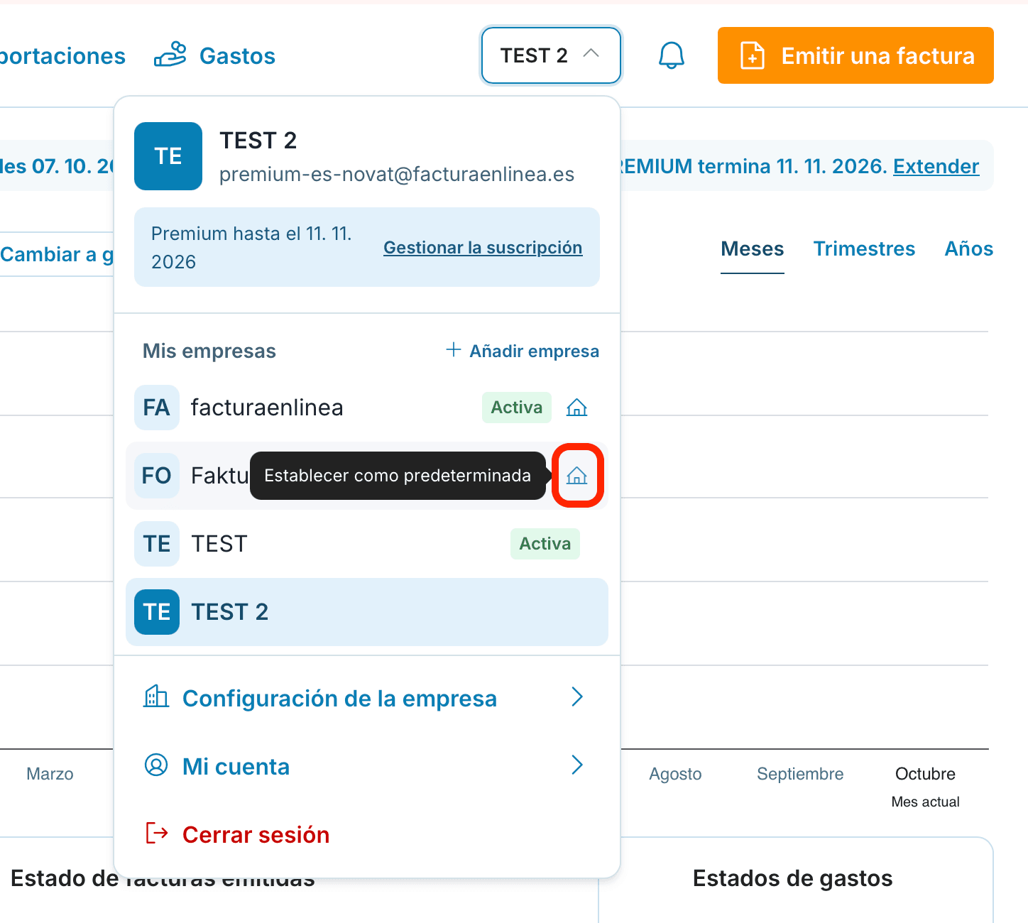Collapse the TEST 2 company dropdown

pos(551,55)
